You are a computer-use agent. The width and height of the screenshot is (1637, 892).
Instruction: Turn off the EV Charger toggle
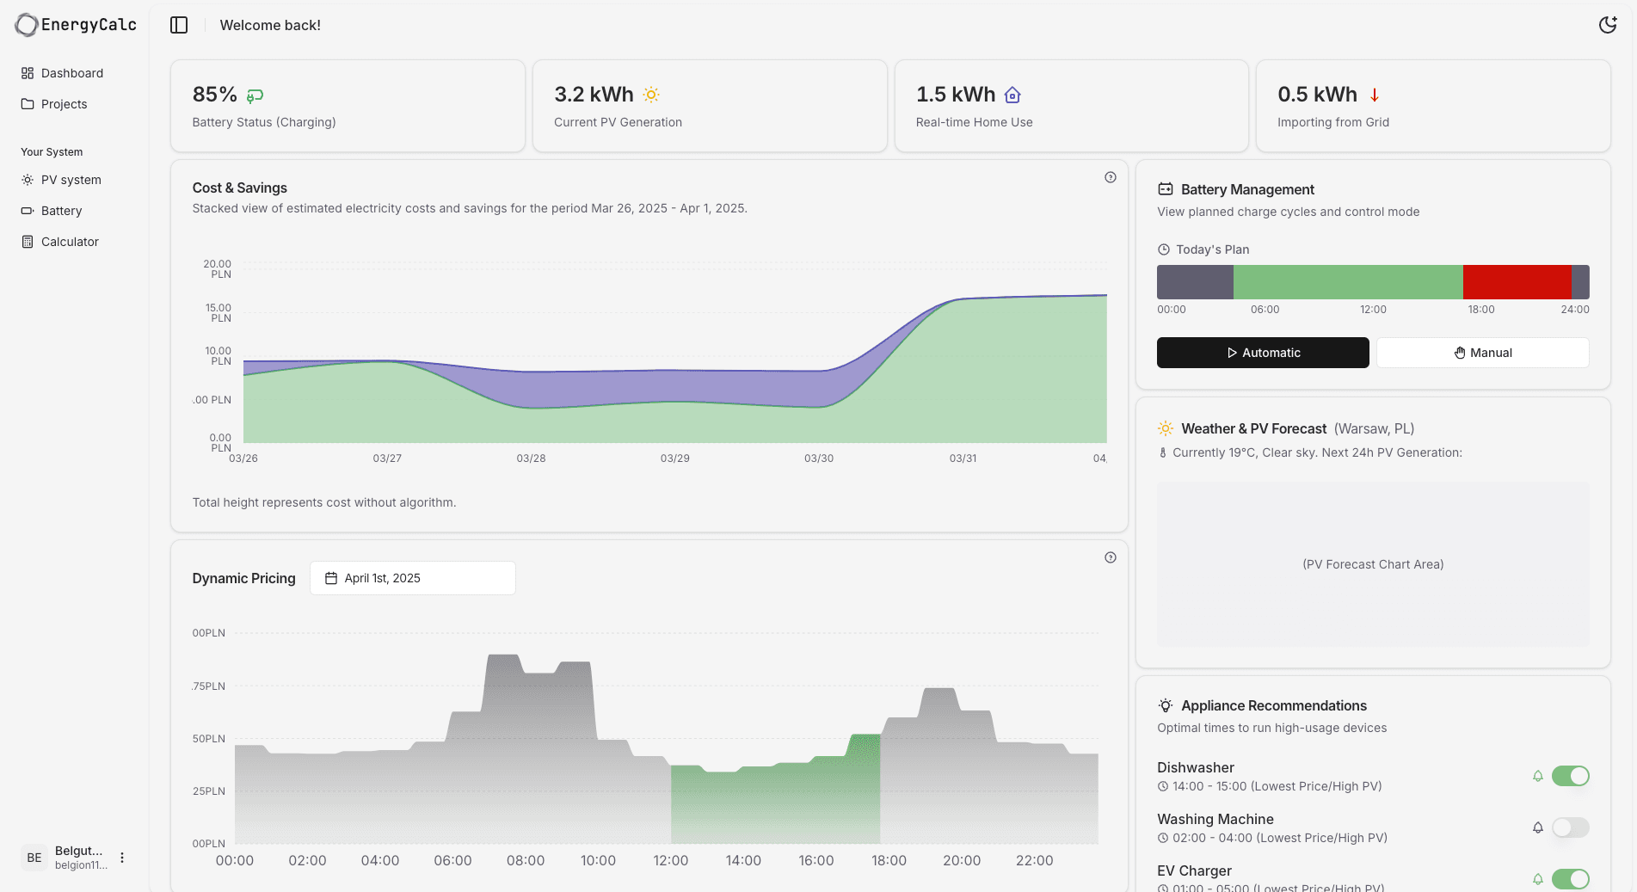[x=1572, y=879]
